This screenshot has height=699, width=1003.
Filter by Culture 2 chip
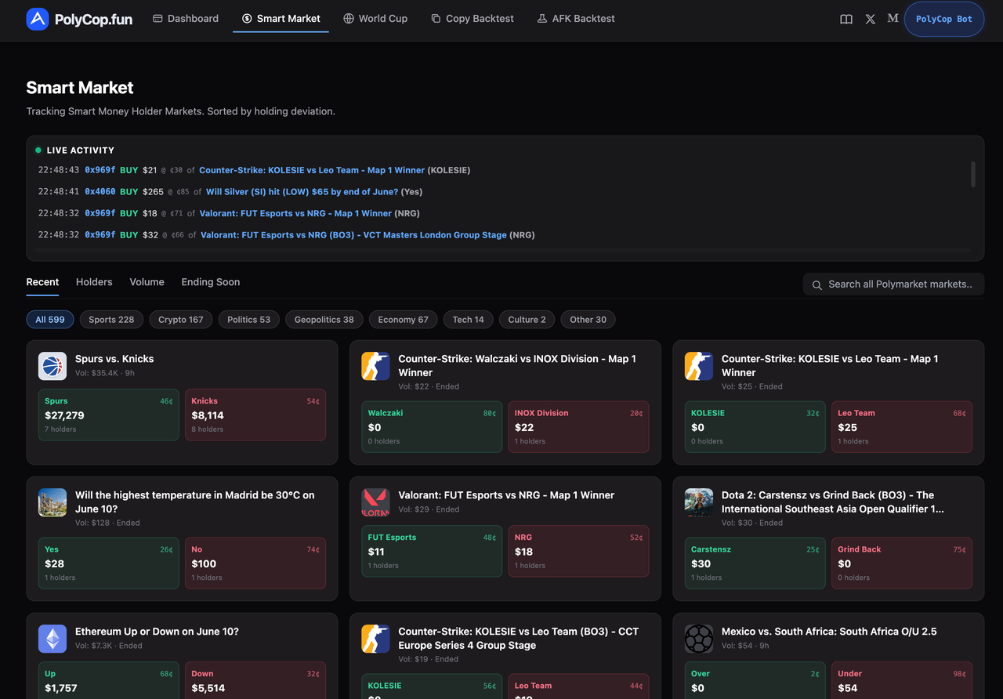527,320
